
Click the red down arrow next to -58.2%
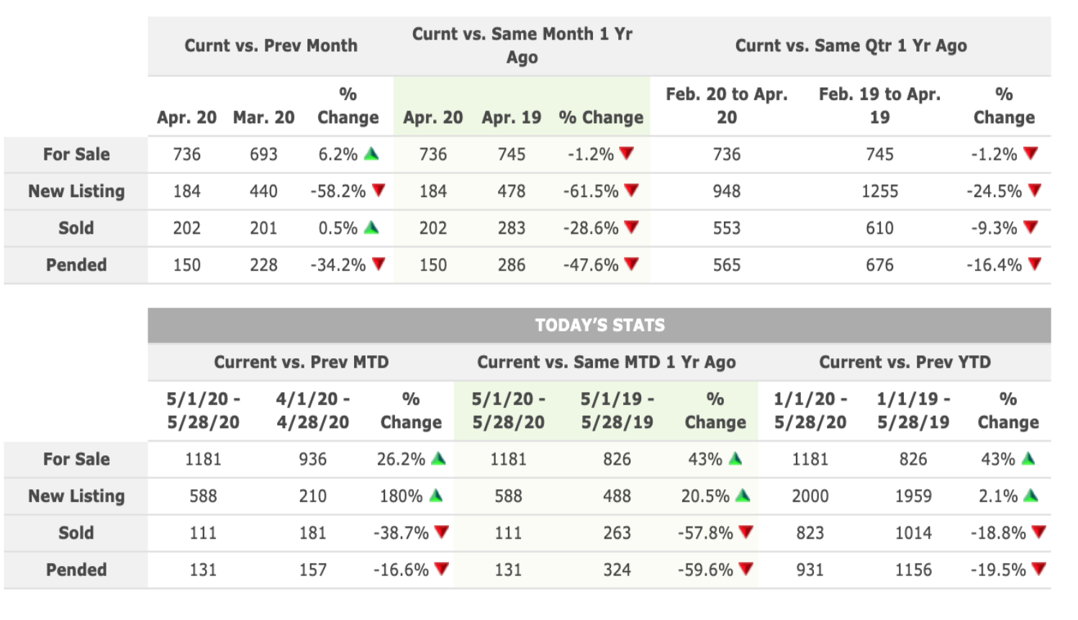coord(379,191)
